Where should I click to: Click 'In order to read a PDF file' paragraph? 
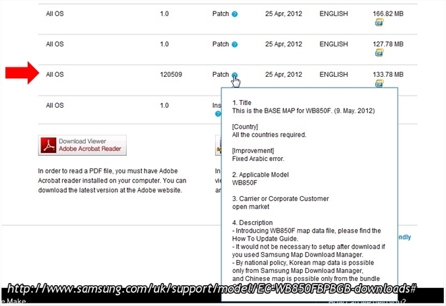pos(112,181)
